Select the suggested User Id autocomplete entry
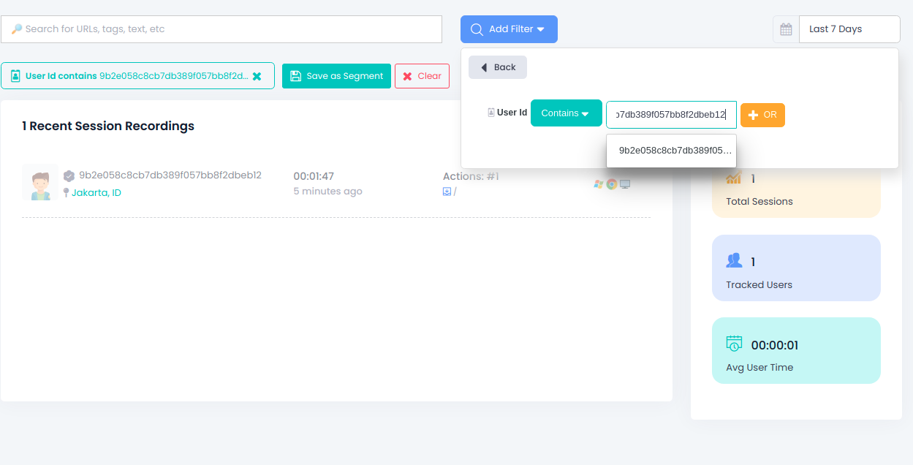Screen dimensions: 913x465 (x=670, y=150)
